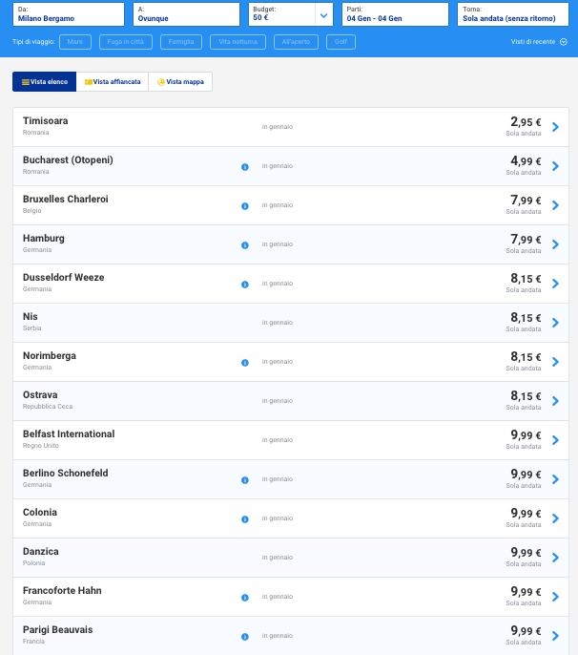Switch to Vista affiancata view

(x=113, y=82)
